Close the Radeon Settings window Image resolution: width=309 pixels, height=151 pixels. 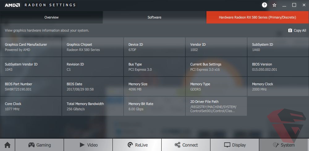pos(304,5)
